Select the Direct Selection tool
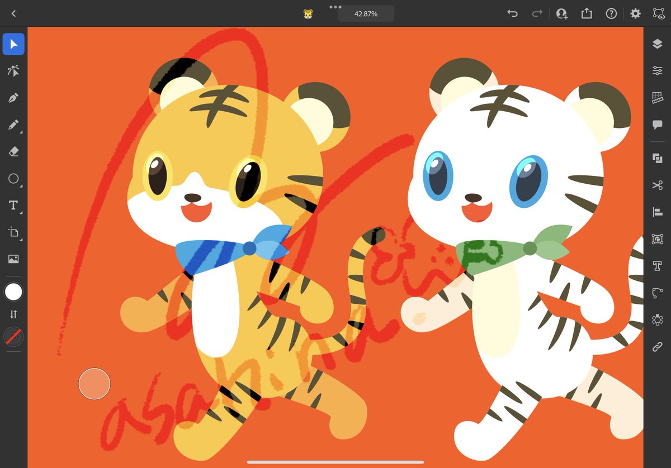This screenshot has height=468, width=671. point(13,70)
